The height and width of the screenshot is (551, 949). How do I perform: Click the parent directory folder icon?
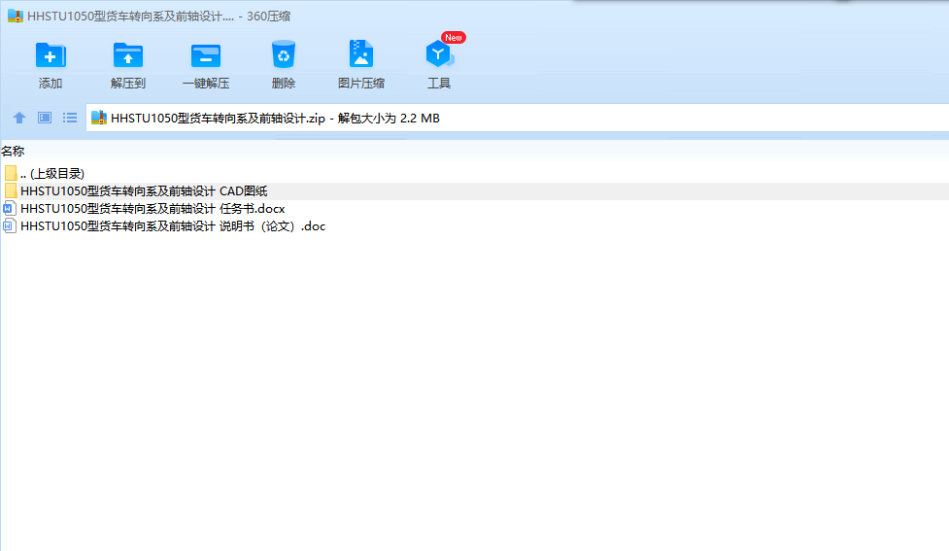(x=11, y=174)
